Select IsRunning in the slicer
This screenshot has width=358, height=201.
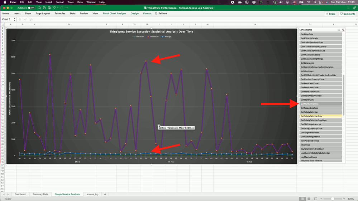pyautogui.click(x=321, y=145)
